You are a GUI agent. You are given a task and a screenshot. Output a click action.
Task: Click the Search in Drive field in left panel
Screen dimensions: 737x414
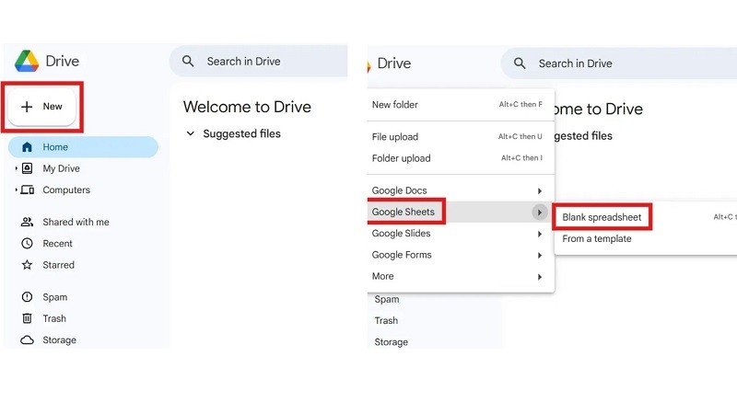pos(259,61)
